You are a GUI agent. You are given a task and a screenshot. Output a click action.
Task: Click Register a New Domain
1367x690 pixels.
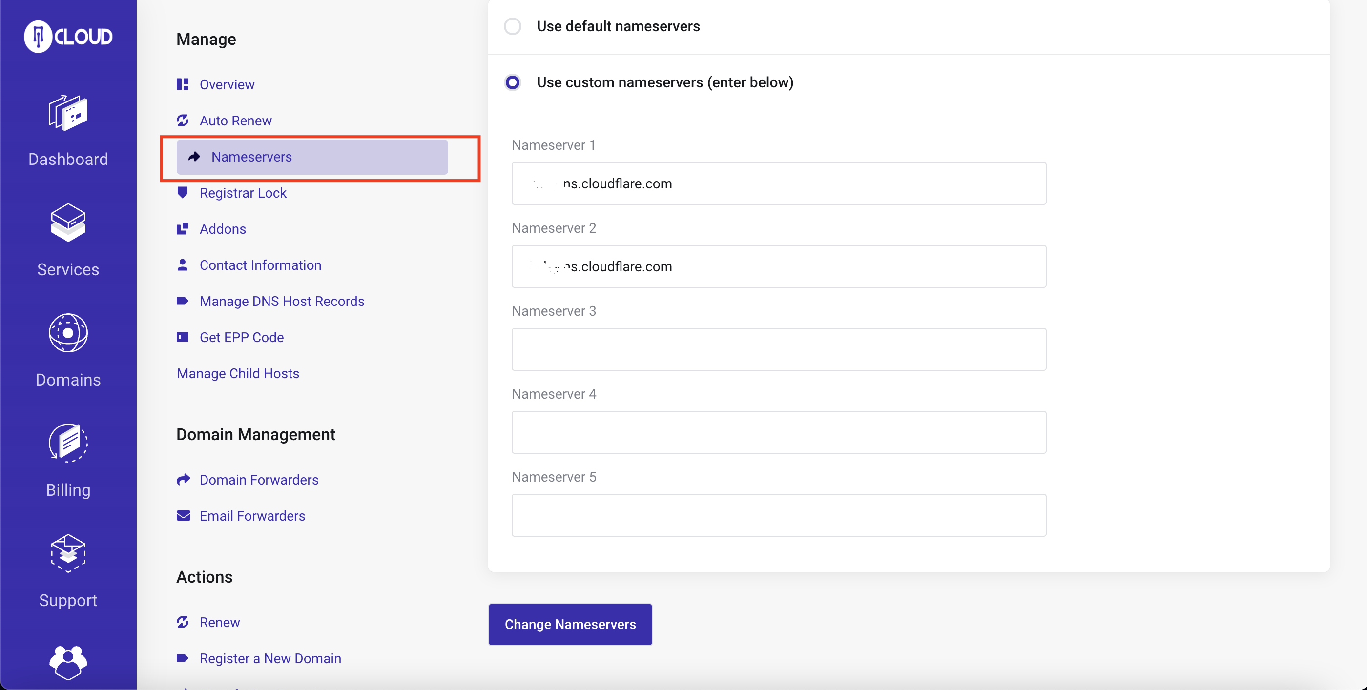point(270,658)
